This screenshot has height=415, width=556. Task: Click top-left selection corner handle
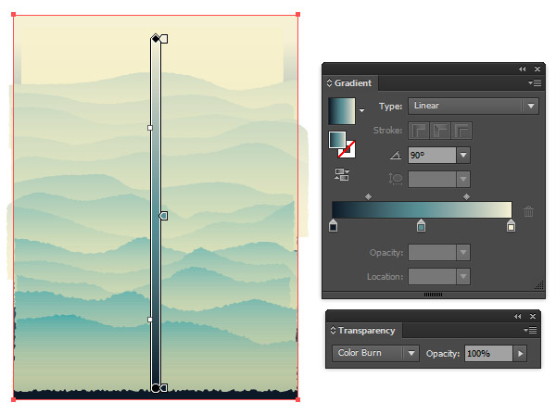click(14, 15)
